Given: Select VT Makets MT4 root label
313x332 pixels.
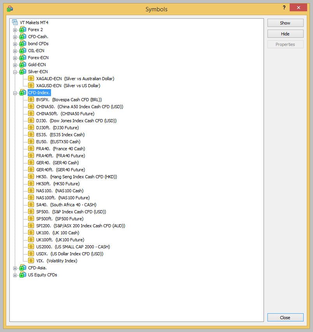Looking at the screenshot, I should (34, 23).
